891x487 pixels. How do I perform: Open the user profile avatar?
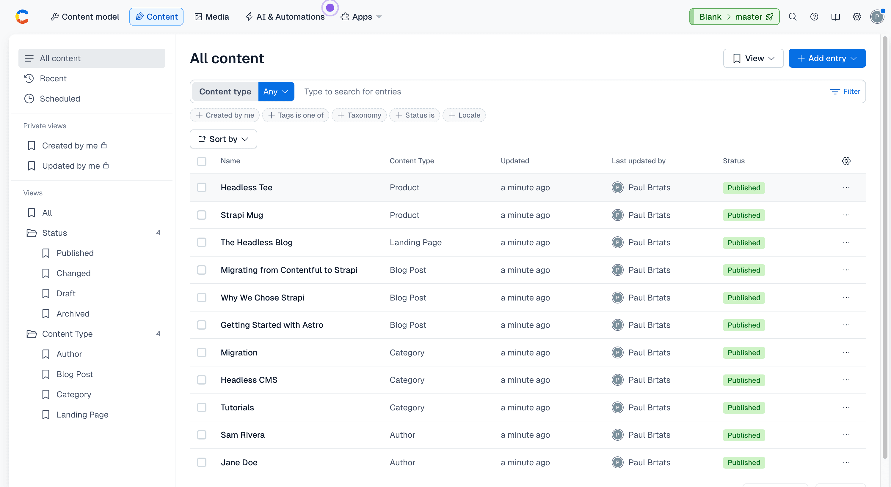tap(877, 17)
